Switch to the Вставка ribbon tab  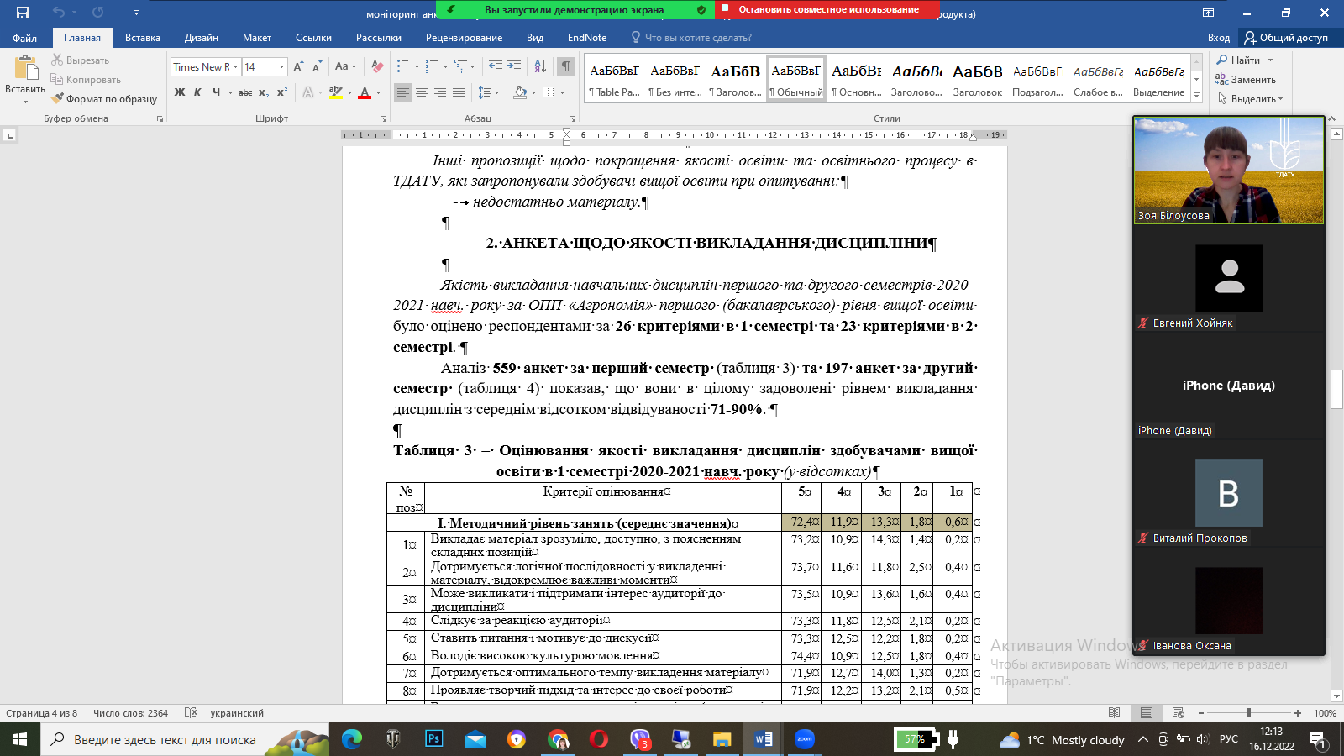(143, 38)
